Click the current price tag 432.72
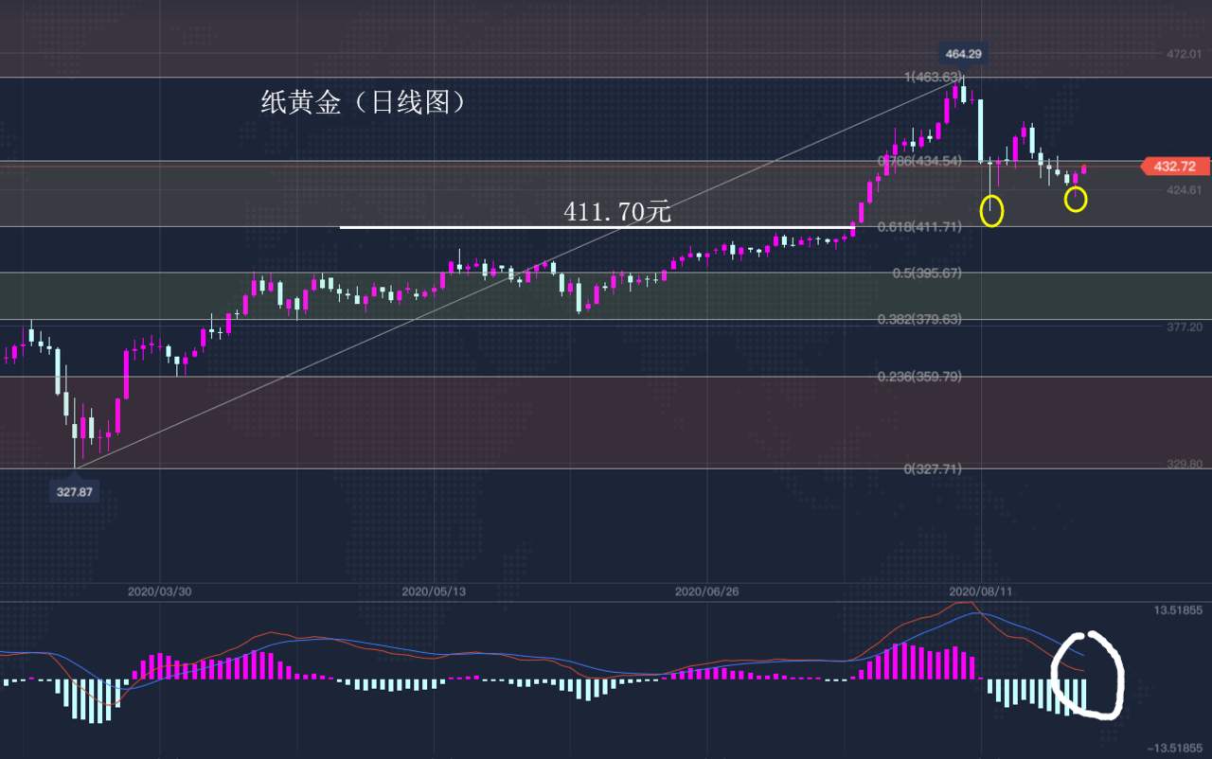This screenshot has width=1212, height=759. point(1177,167)
